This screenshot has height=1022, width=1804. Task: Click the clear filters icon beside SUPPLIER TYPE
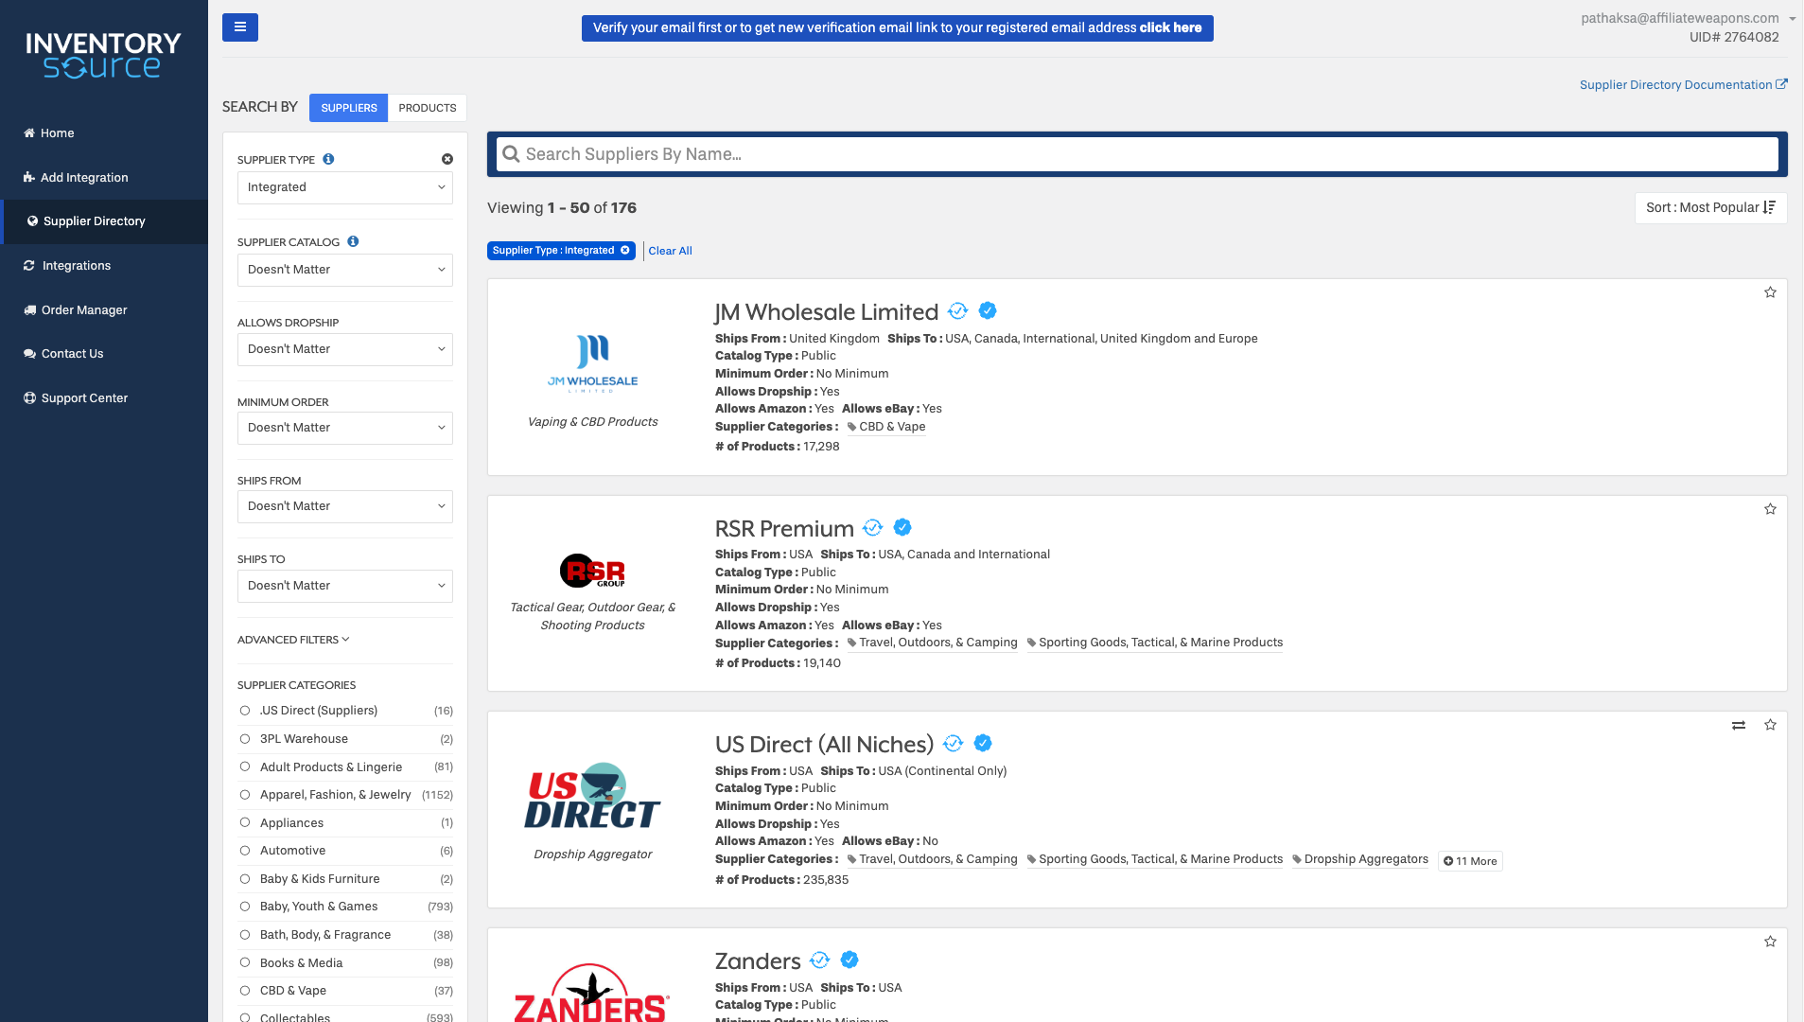(447, 158)
